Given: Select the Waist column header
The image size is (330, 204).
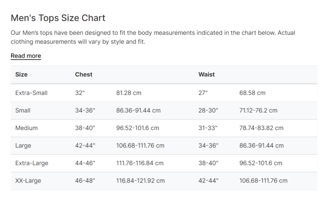Looking at the screenshot, I should tap(206, 75).
